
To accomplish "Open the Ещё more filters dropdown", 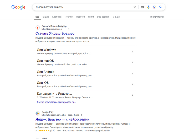I will (116, 17).
